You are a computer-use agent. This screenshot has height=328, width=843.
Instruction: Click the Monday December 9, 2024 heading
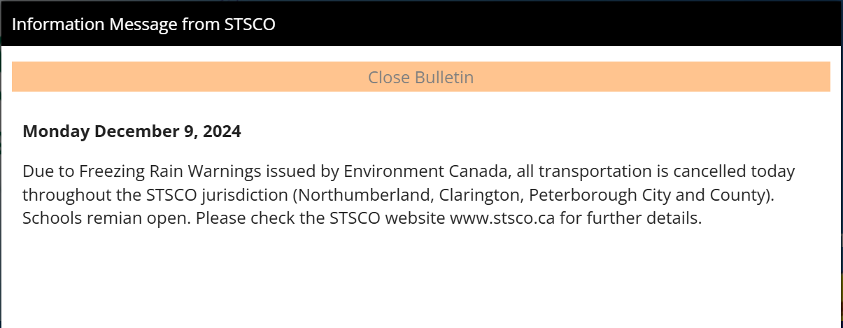tap(132, 131)
